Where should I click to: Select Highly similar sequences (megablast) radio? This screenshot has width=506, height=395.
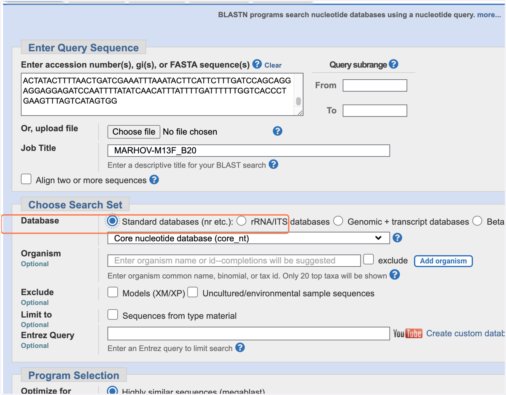point(112,390)
